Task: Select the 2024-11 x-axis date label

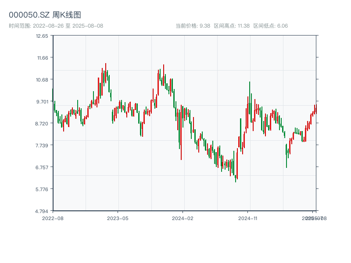Action: coord(248,218)
